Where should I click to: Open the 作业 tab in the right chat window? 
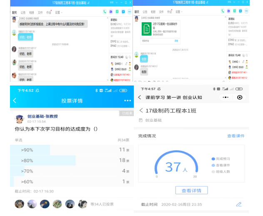click(169, 12)
